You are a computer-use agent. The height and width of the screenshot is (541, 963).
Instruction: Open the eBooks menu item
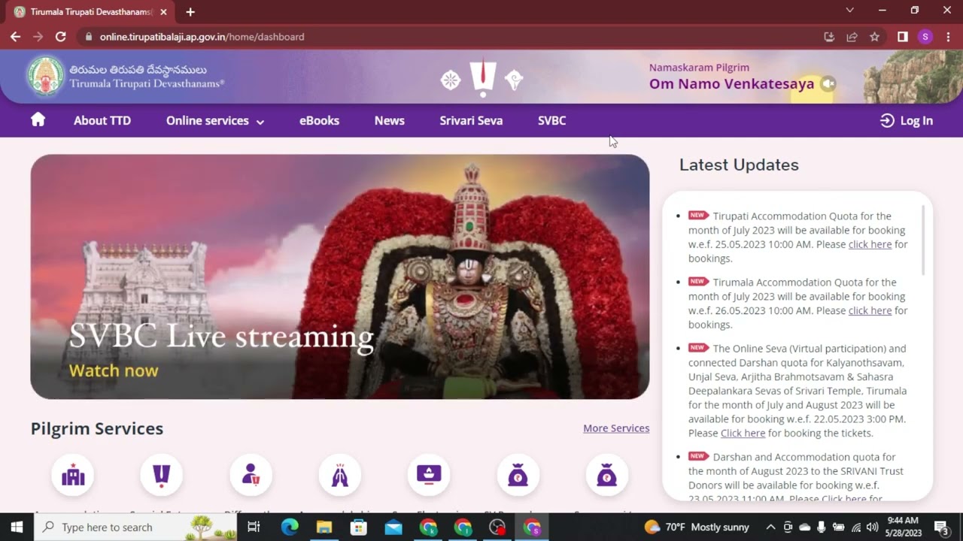319,120
